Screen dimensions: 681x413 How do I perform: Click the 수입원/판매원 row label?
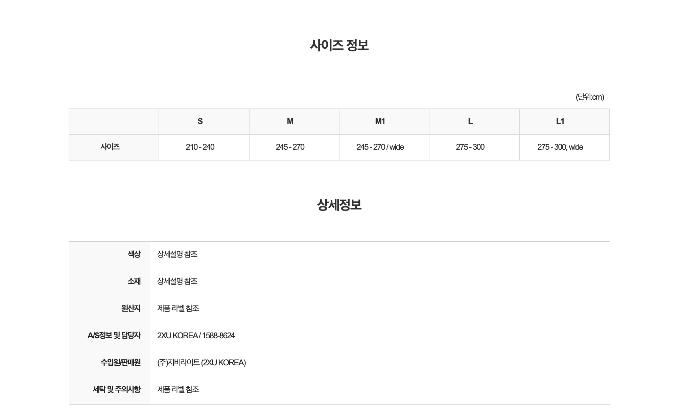coord(120,362)
